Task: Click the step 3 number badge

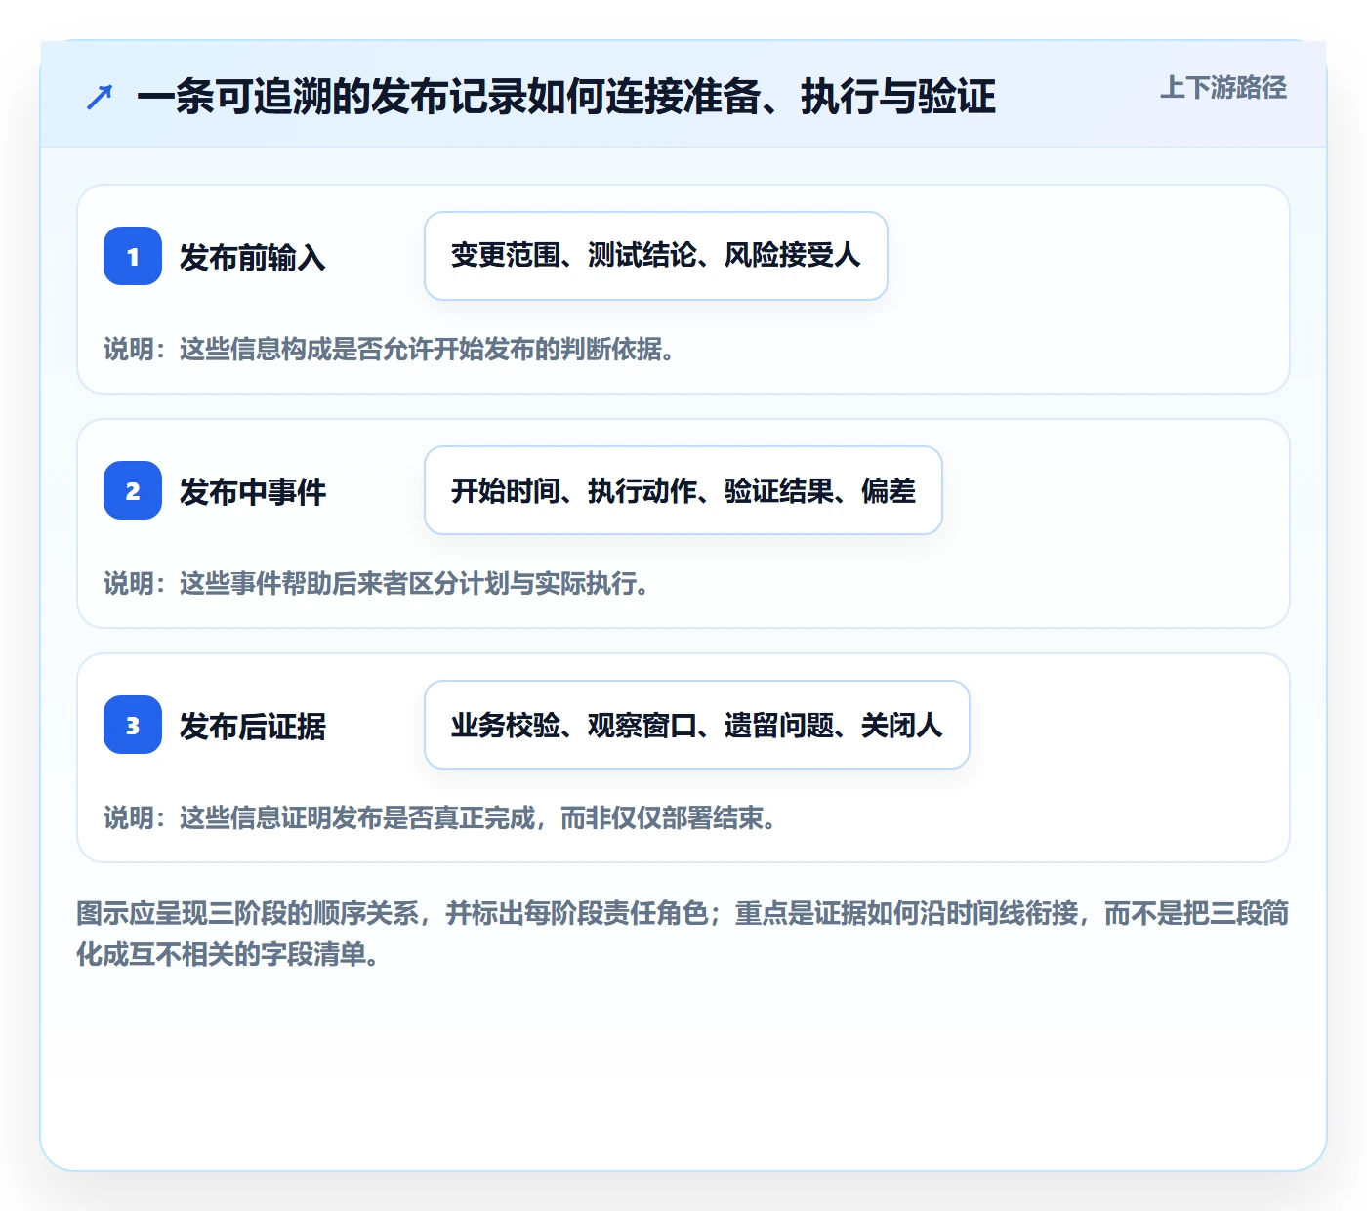Action: pos(133,725)
